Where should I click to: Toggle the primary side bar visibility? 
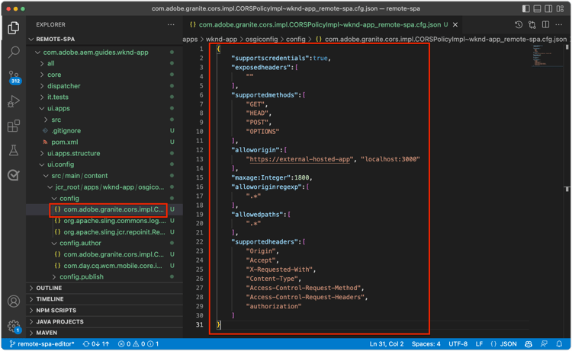pos(526,8)
